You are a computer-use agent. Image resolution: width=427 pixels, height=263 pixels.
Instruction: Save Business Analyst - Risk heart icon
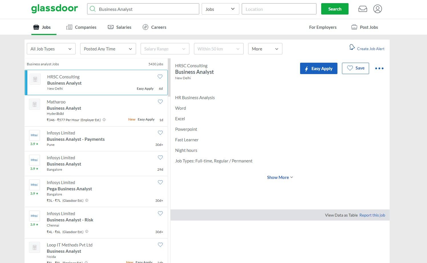tap(160, 213)
